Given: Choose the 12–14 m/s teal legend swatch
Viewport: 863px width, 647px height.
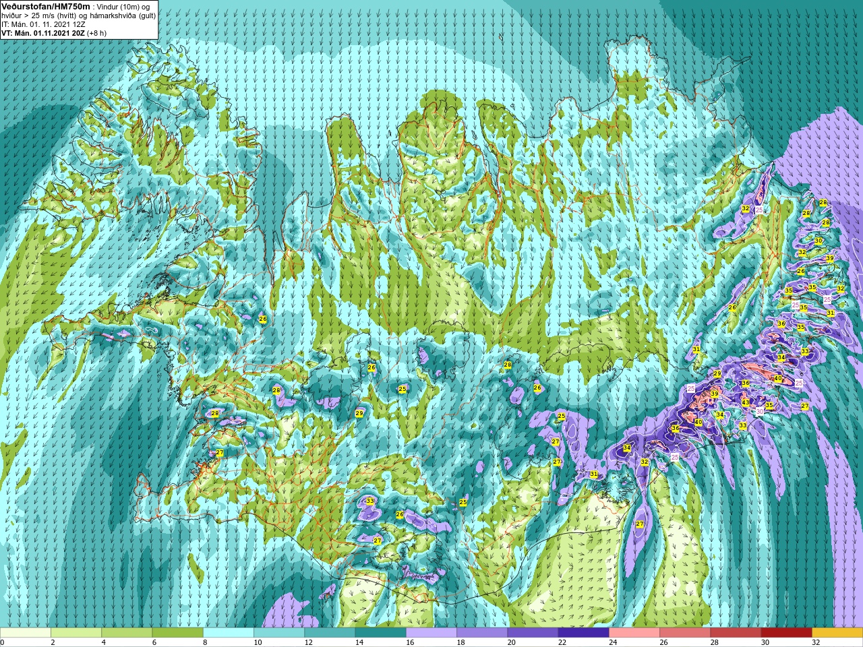Looking at the screenshot, I should 330,633.
